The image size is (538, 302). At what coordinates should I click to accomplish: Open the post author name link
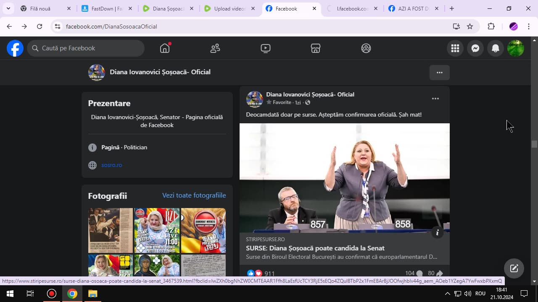point(310,94)
